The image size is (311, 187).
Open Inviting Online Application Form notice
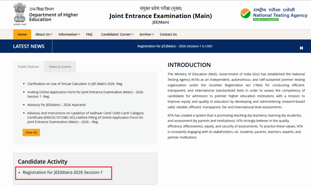(x=85, y=94)
